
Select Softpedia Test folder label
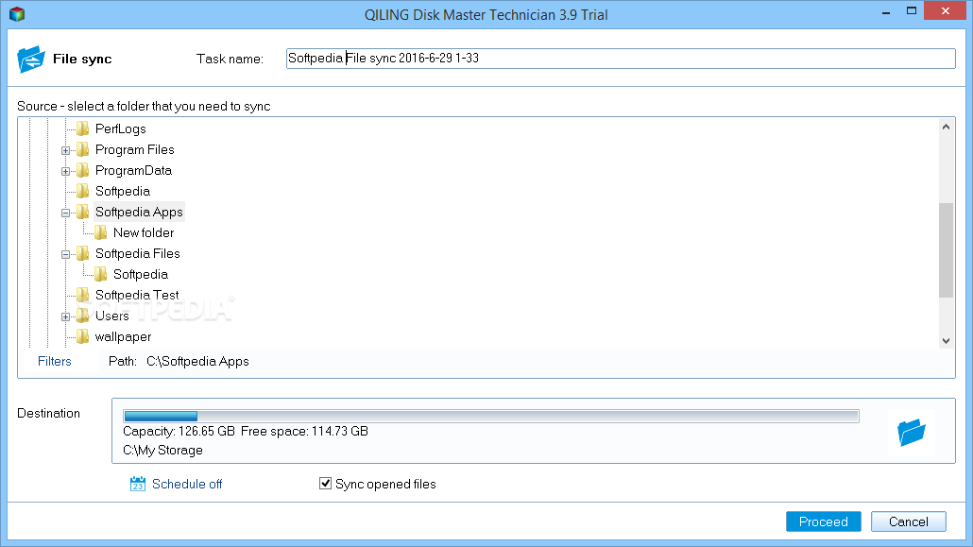[x=137, y=295]
